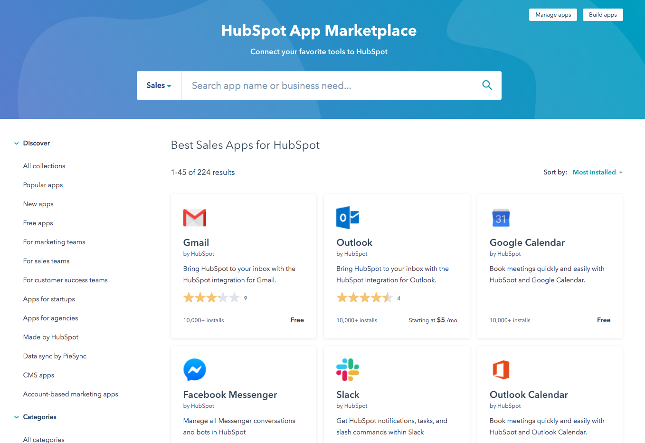Image resolution: width=645 pixels, height=443 pixels.
Task: Select Free apps in the sidebar
Action: tap(38, 223)
